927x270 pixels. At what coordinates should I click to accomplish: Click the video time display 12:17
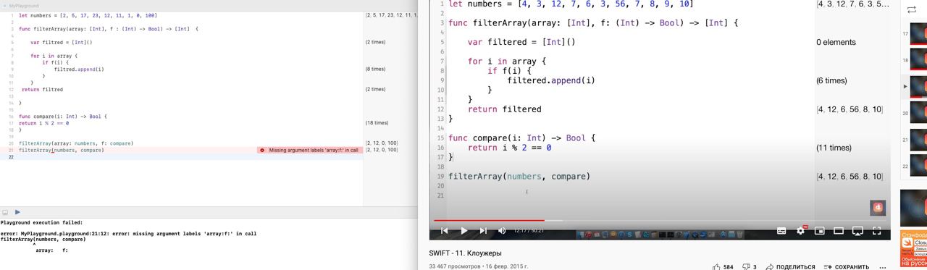(529, 231)
